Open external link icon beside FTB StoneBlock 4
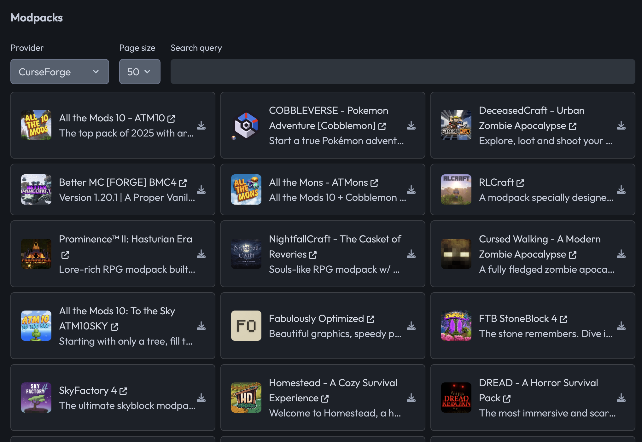 [563, 319]
